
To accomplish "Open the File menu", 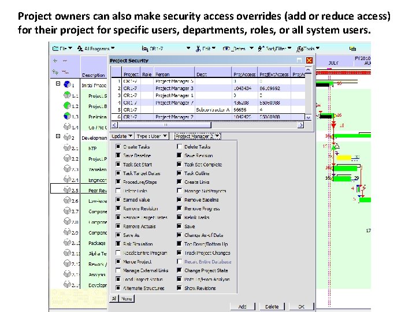I will click(x=62, y=49).
